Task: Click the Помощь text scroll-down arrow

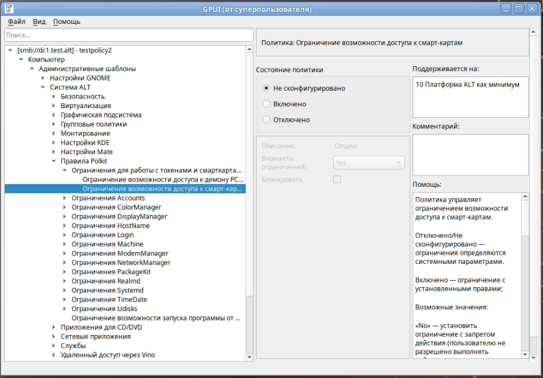Action: 525,355
